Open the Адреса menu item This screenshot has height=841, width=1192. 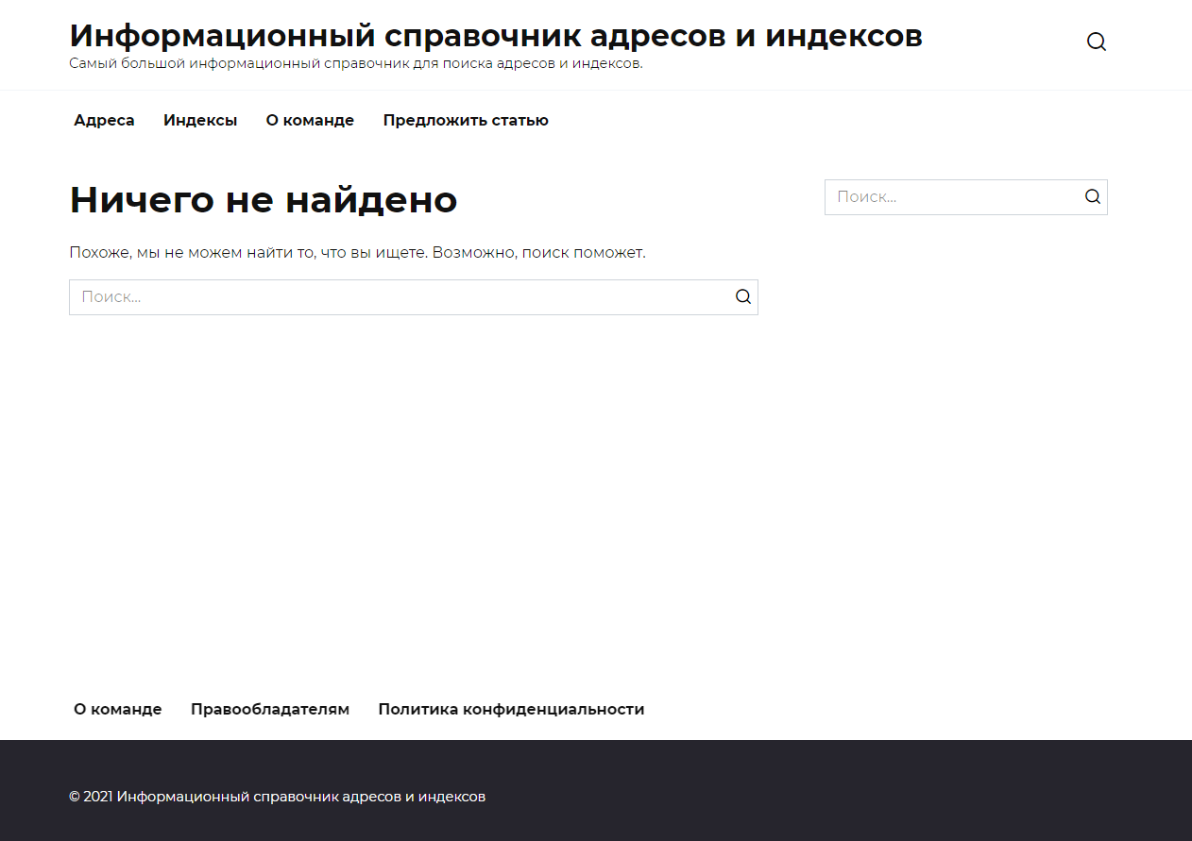pos(104,121)
